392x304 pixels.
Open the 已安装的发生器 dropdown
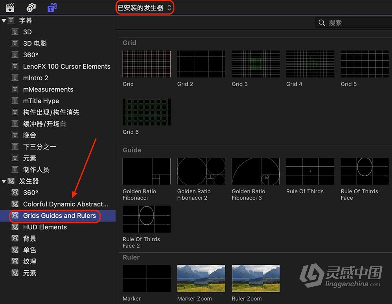pos(145,8)
